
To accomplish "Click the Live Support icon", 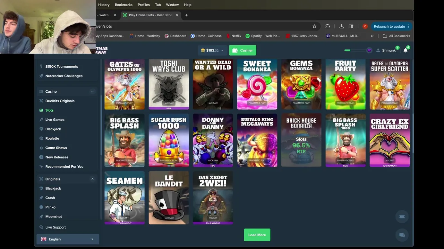I will [41, 227].
